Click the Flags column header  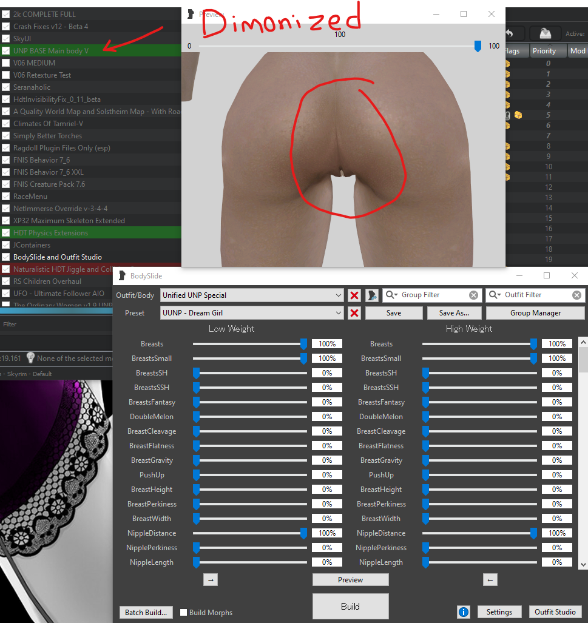point(517,51)
